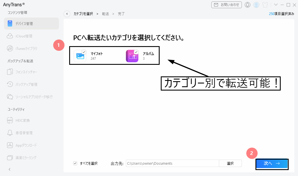Collapse the sidebar with bottom-left chevron
The width and height of the screenshot is (298, 176).
[10, 169]
